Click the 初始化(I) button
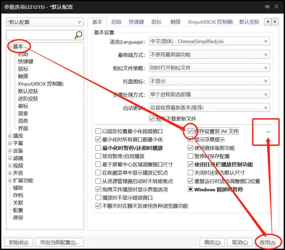The width and height of the screenshot is (285, 250). pos(19,242)
